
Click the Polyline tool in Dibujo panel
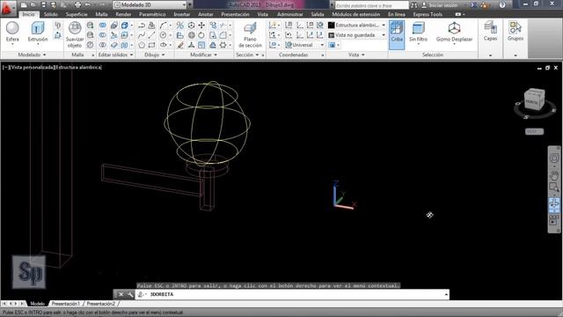click(x=142, y=26)
